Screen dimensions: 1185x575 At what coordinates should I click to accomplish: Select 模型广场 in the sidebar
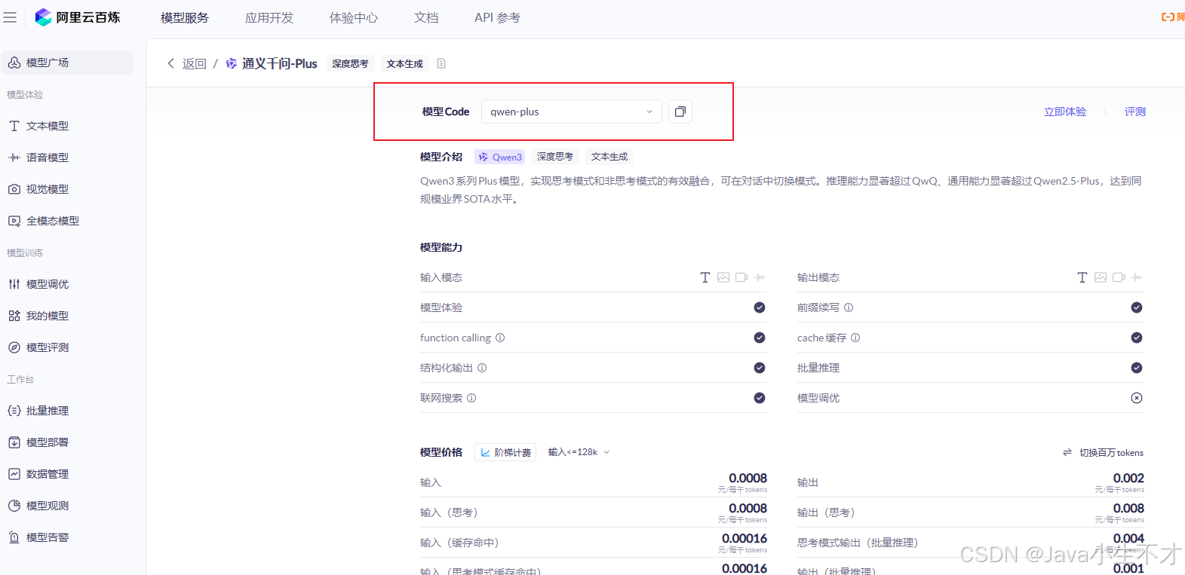point(67,63)
